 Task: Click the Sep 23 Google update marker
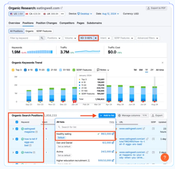click(x=29, y=102)
